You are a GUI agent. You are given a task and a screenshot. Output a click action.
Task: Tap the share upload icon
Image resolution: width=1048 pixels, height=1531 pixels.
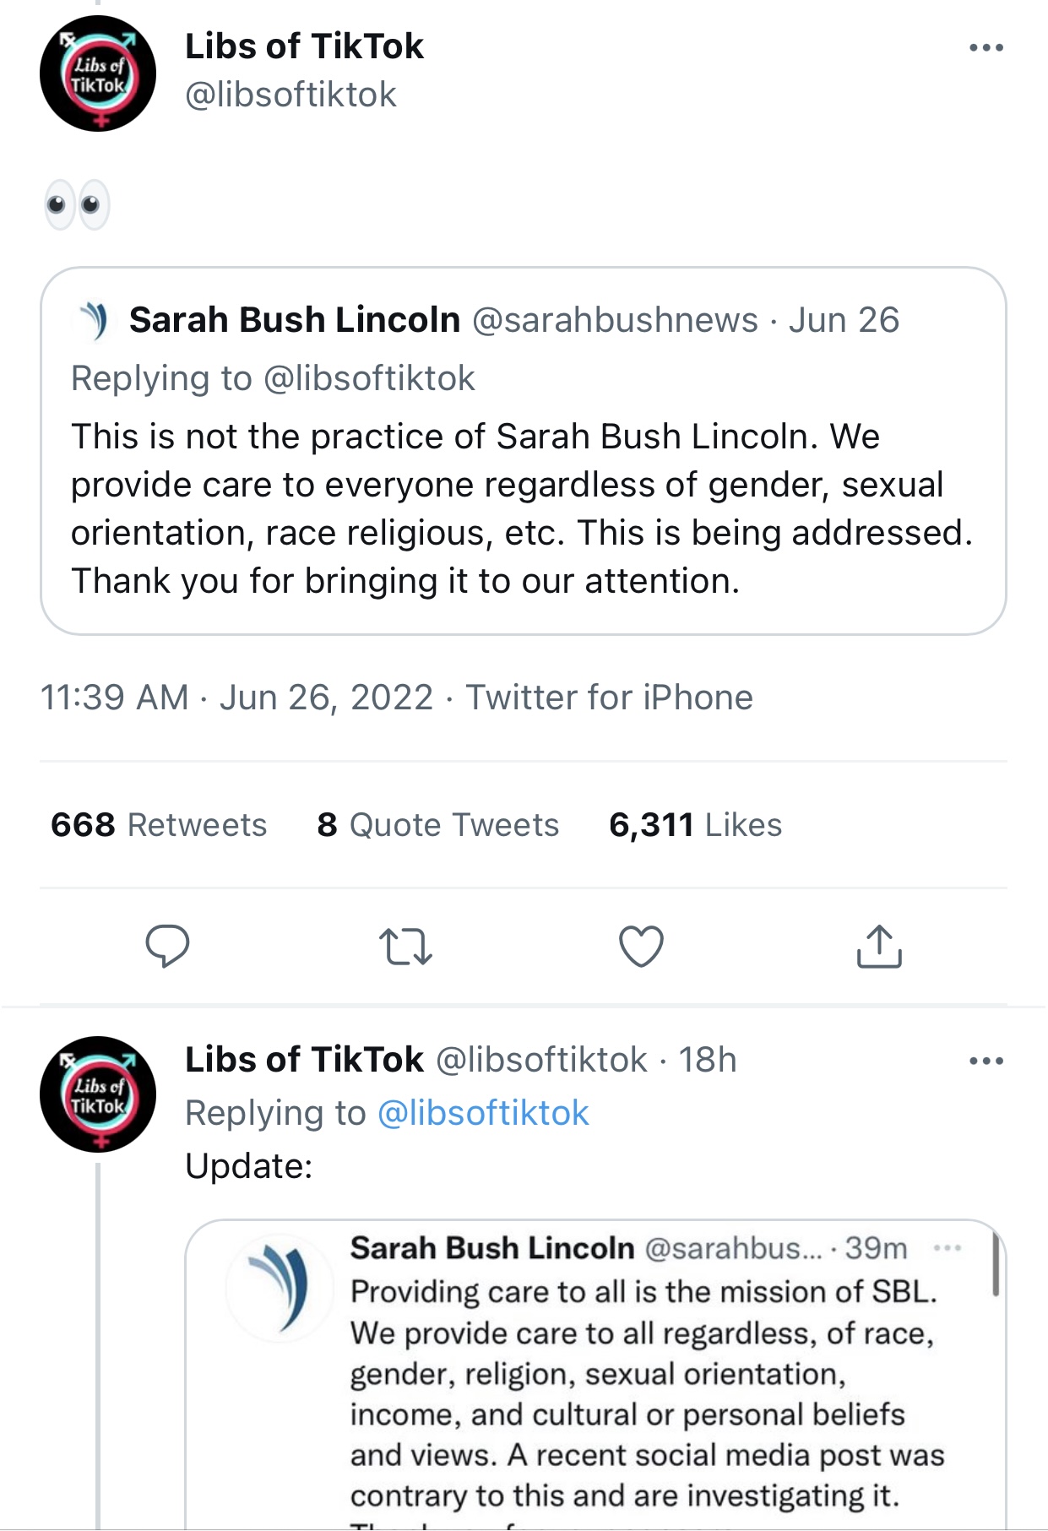[879, 946]
